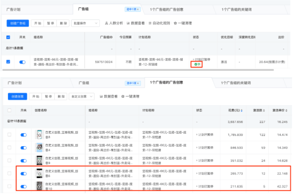This screenshot has height=194, width=295.
Task: Remove the 选中1项 tag in the upper panel
Action: click(x=138, y=9)
